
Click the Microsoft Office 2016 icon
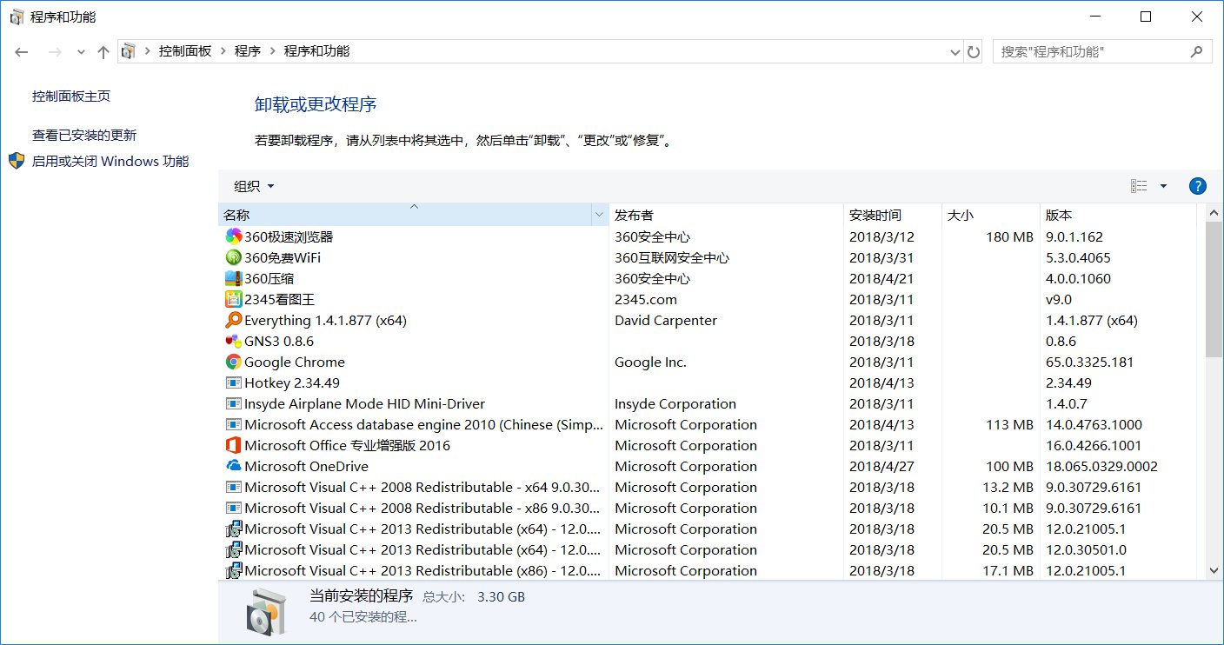233,445
